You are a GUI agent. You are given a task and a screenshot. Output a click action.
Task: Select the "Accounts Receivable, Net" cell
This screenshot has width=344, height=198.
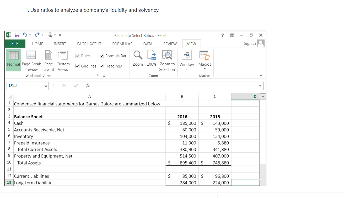[89, 130]
